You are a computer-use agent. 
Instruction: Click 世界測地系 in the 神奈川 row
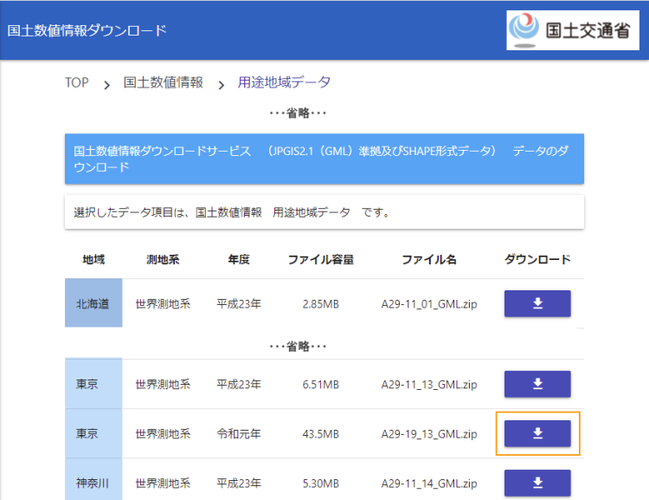click(x=163, y=484)
